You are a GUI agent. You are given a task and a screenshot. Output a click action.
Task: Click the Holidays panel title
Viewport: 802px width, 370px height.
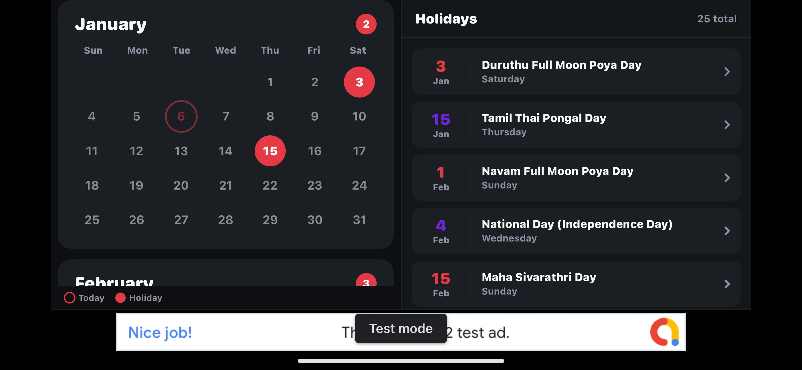446,19
